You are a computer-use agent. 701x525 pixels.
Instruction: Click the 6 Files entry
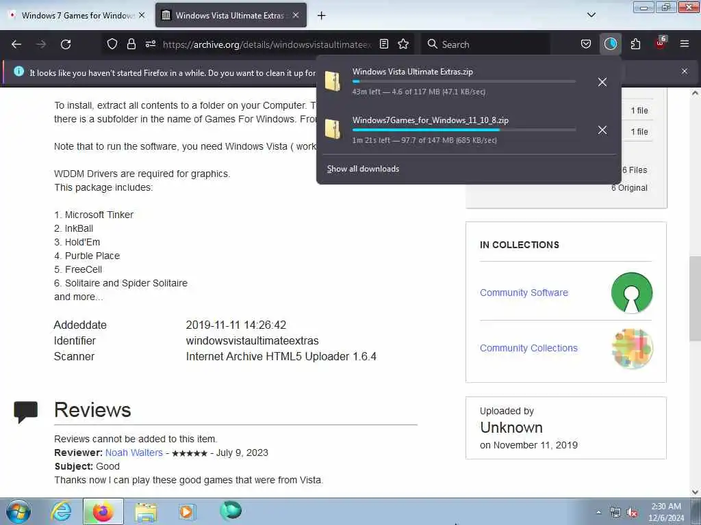click(x=635, y=170)
